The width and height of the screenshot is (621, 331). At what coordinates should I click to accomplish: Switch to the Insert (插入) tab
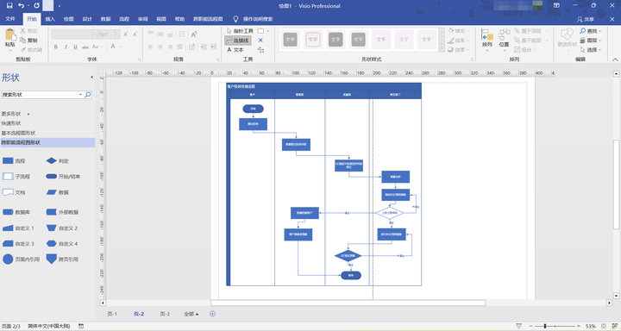(50, 19)
